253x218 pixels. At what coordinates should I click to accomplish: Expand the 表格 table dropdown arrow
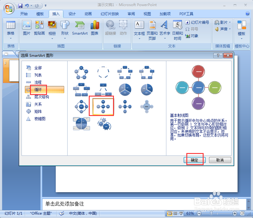11,39
